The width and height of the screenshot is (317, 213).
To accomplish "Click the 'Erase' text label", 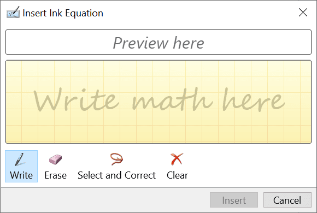I will coord(55,175).
